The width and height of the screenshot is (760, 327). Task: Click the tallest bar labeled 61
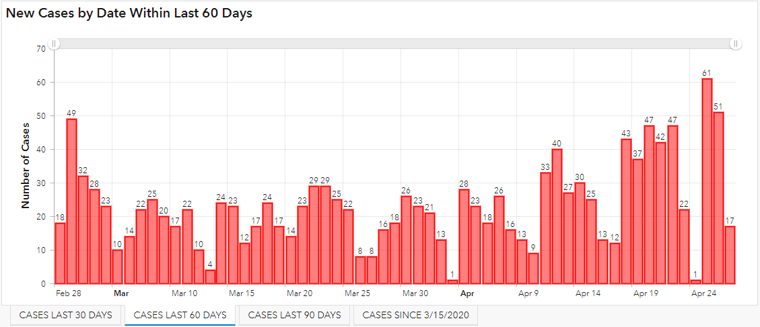(x=707, y=181)
